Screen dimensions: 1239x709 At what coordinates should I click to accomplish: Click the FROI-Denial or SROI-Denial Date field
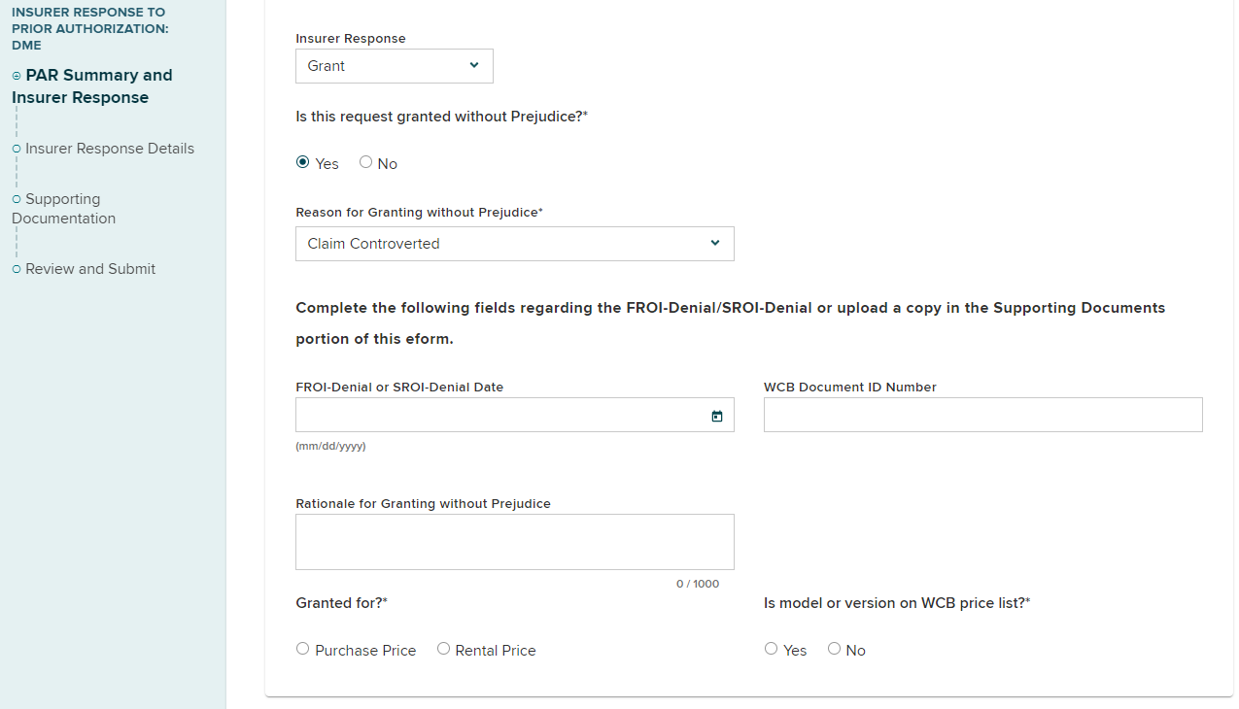point(500,416)
